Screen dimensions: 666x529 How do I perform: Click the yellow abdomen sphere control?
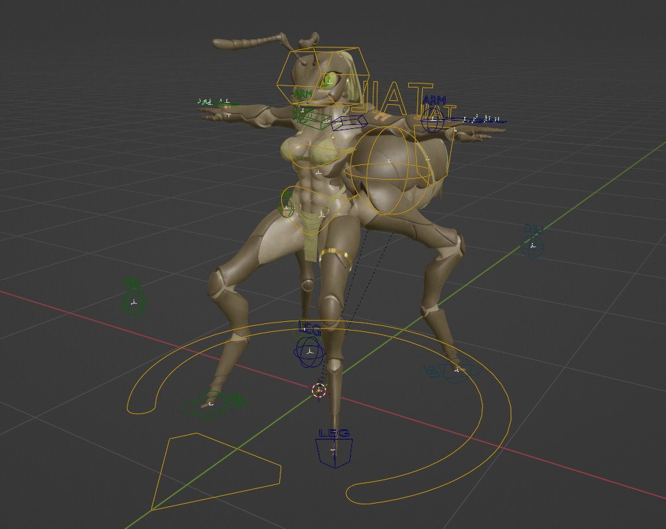(391, 171)
